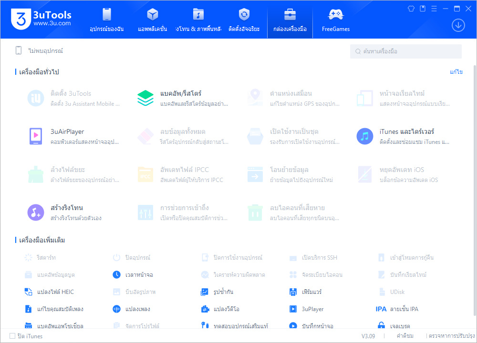
Task: Open the FreeGames tab
Action: point(336,20)
